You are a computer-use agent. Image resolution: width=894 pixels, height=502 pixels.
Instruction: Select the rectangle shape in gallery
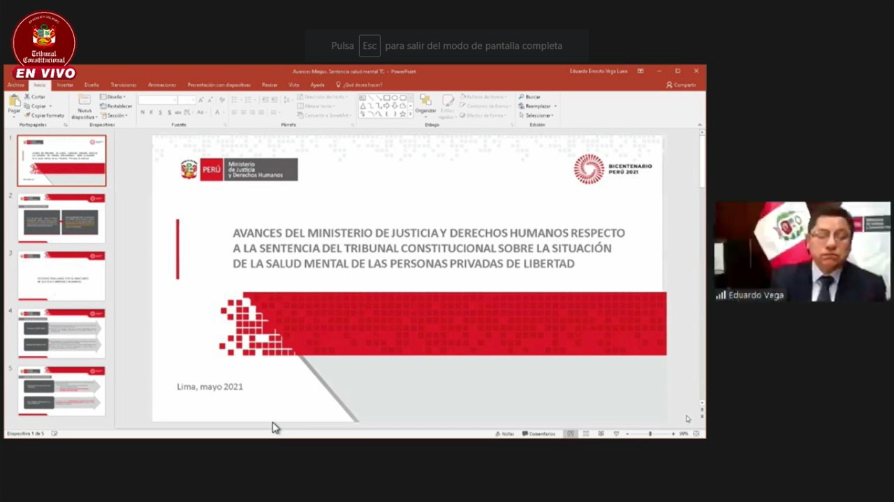click(x=386, y=98)
